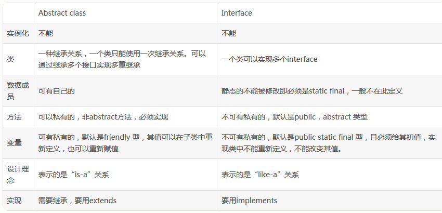Click the 要用implements cell
Viewport: 442px width, 213px height.
249,201
